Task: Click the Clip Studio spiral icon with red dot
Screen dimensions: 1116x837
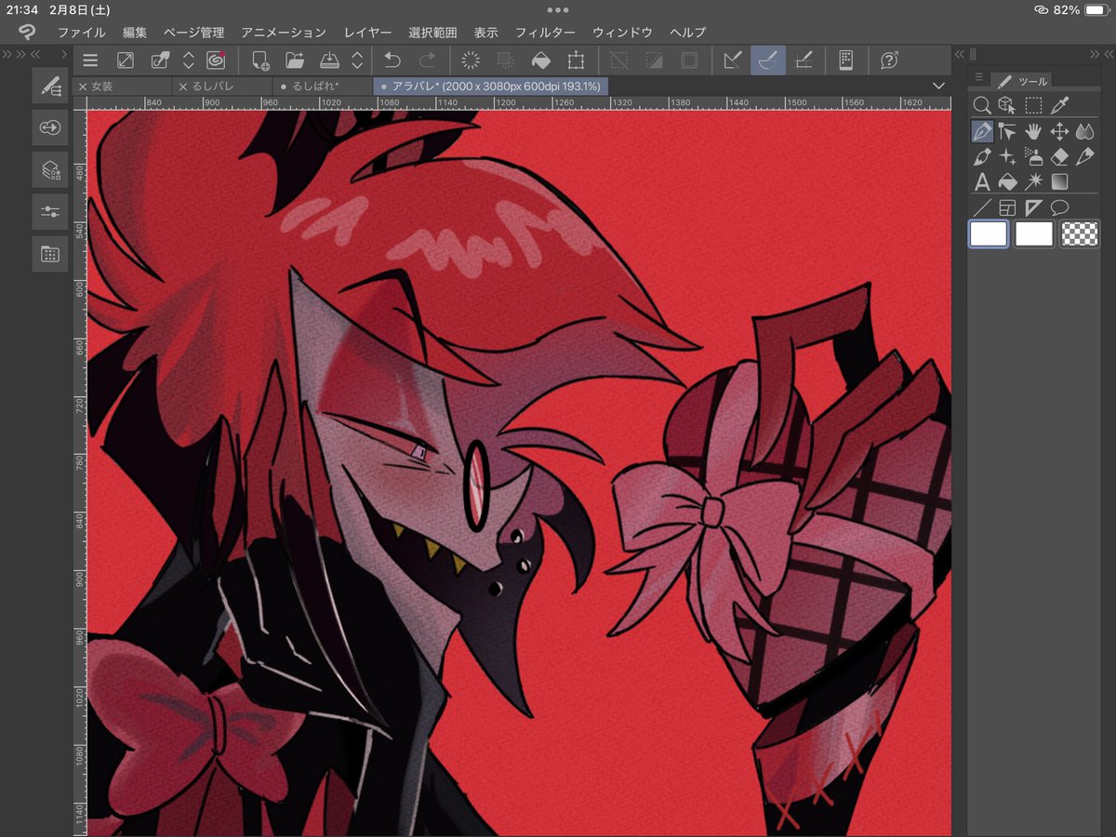Action: point(216,60)
